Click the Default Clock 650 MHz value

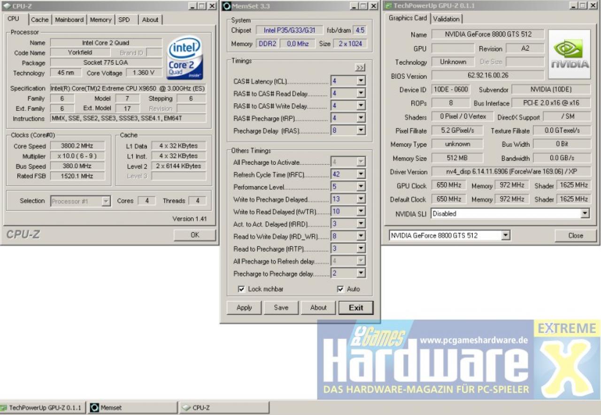click(x=448, y=199)
